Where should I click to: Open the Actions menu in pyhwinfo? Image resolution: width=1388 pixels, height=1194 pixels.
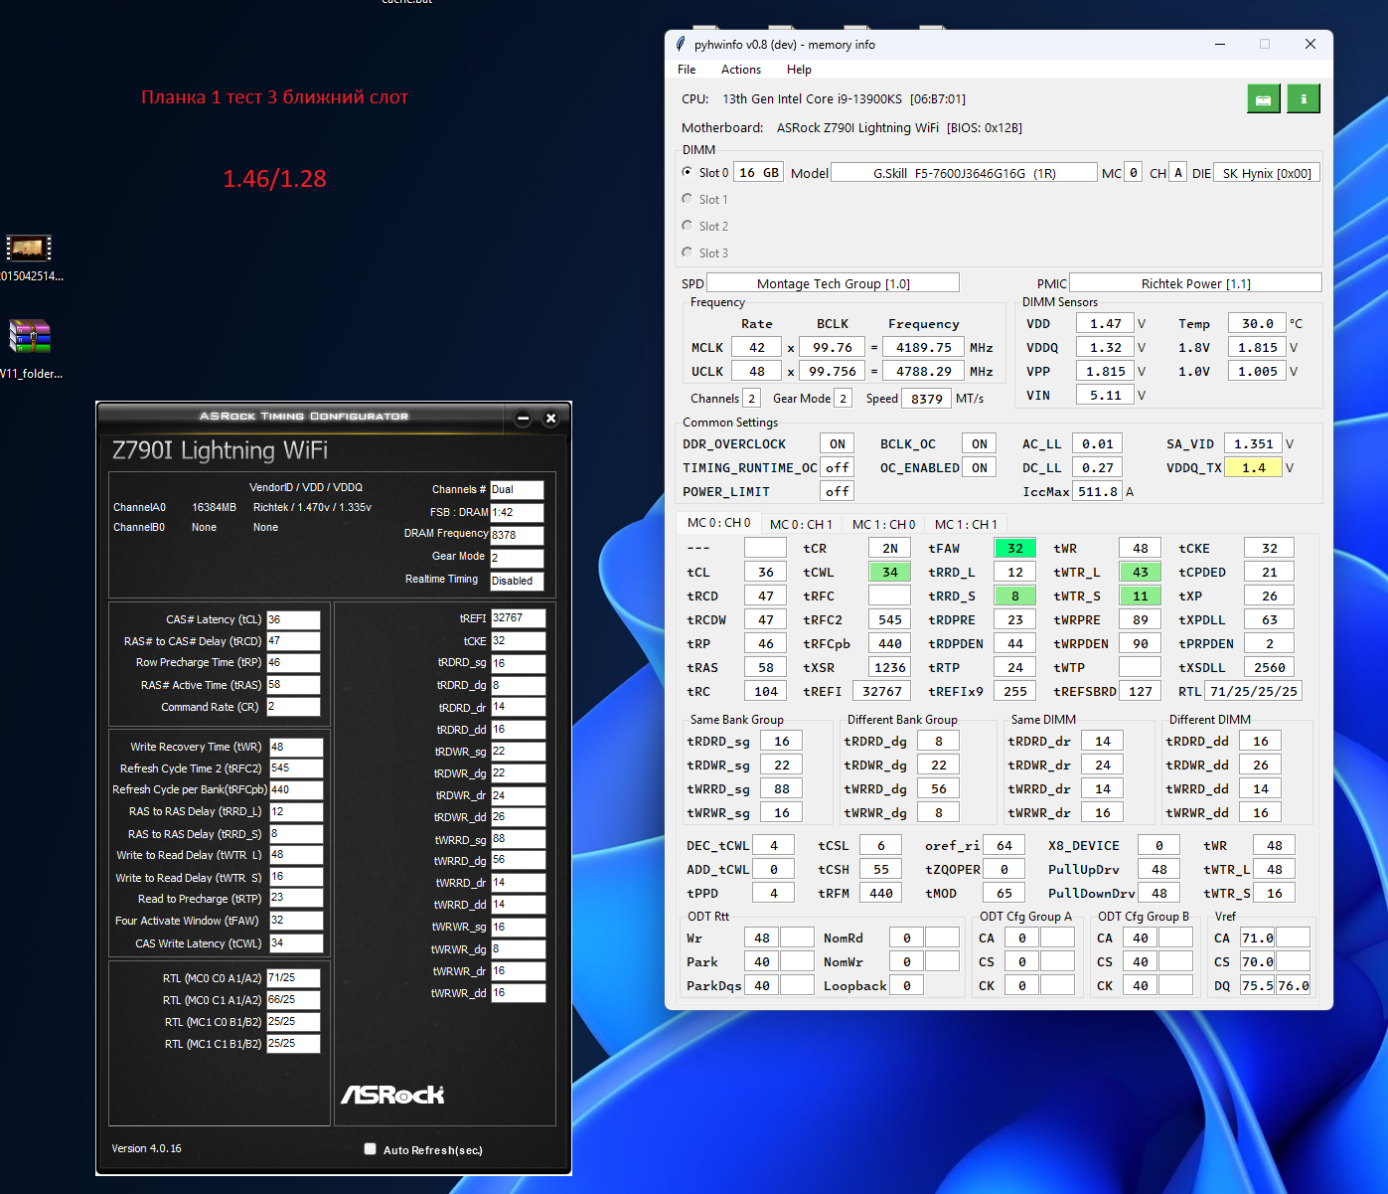tap(741, 70)
